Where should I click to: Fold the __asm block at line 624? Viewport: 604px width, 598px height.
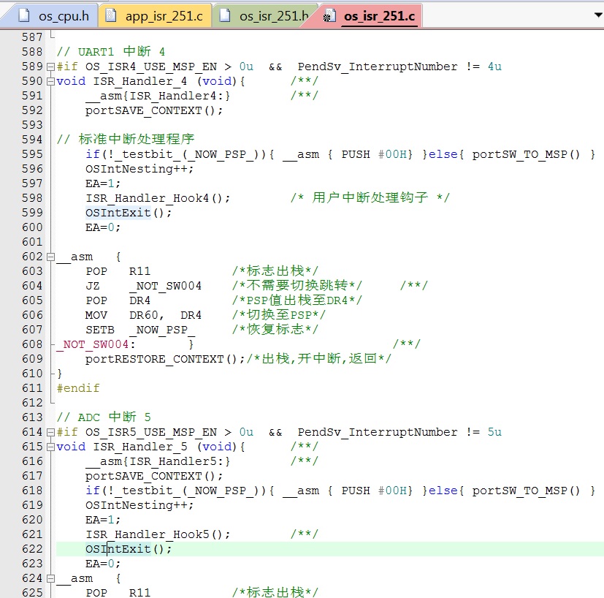pyautogui.click(x=51, y=578)
